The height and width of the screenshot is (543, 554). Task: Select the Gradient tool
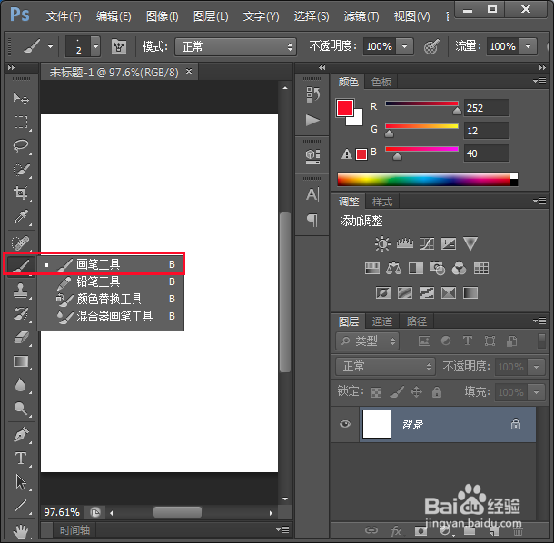coord(21,361)
